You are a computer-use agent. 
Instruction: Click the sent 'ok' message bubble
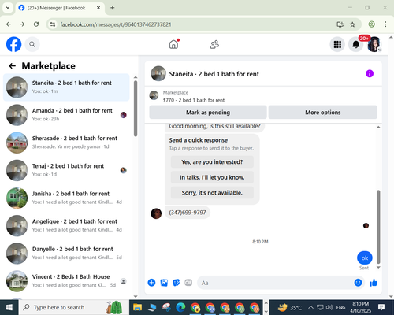365,258
